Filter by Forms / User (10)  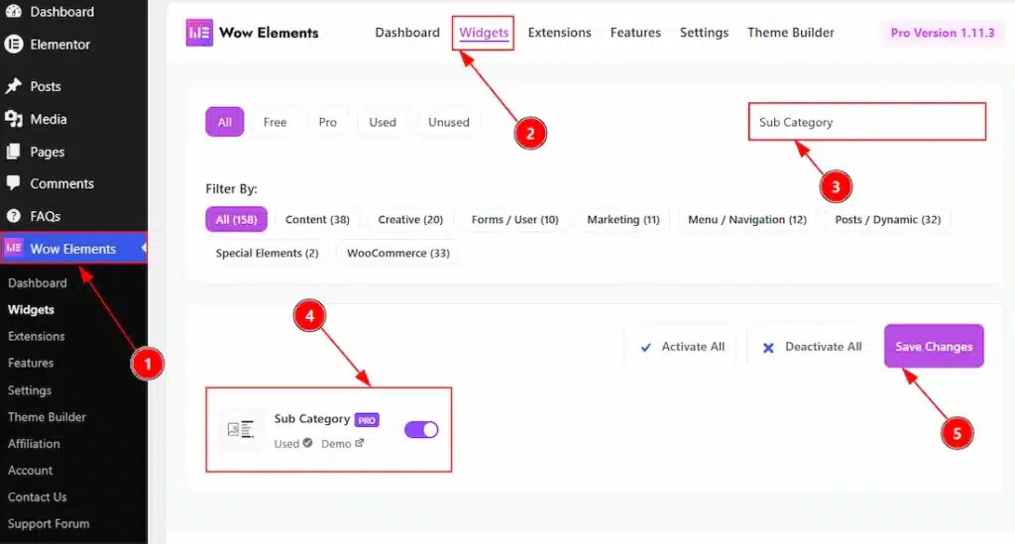[514, 219]
